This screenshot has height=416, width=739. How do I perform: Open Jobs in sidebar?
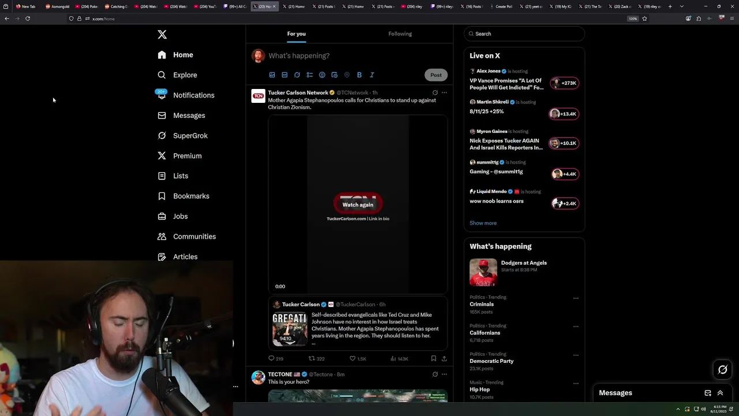(173, 216)
